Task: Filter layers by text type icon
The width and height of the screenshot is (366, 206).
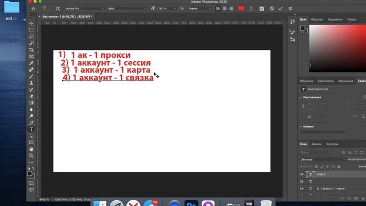Action: click(356, 153)
